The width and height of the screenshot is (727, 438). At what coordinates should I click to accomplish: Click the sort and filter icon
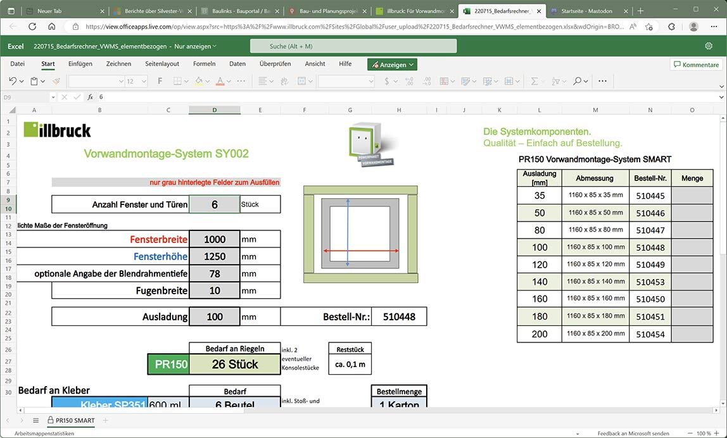tap(556, 81)
